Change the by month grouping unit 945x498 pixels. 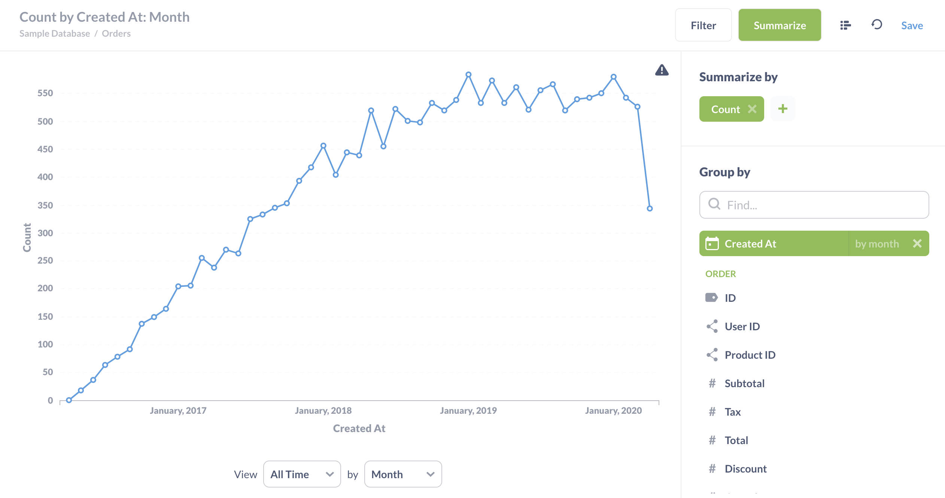point(876,244)
